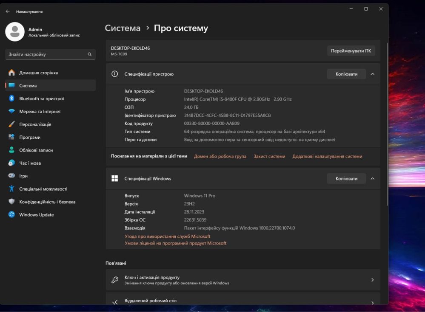Open Облікові записи settings page
Viewport: 425px width, 312px height.
click(51, 150)
